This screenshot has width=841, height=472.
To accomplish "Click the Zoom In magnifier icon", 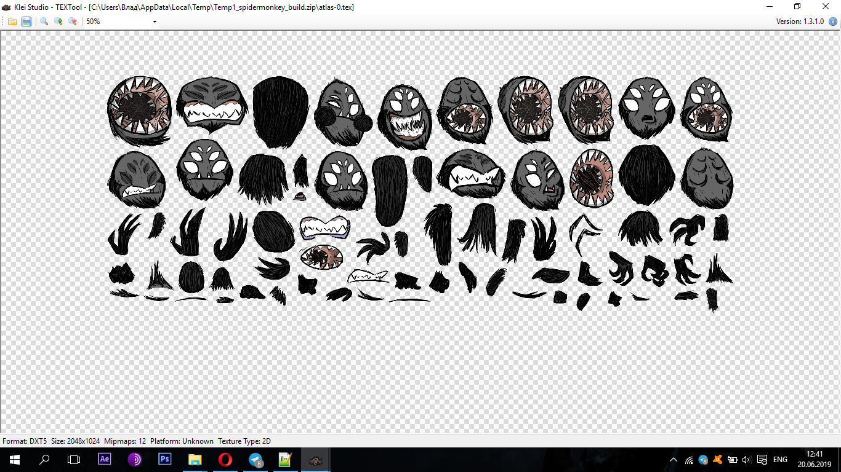I will tap(58, 22).
